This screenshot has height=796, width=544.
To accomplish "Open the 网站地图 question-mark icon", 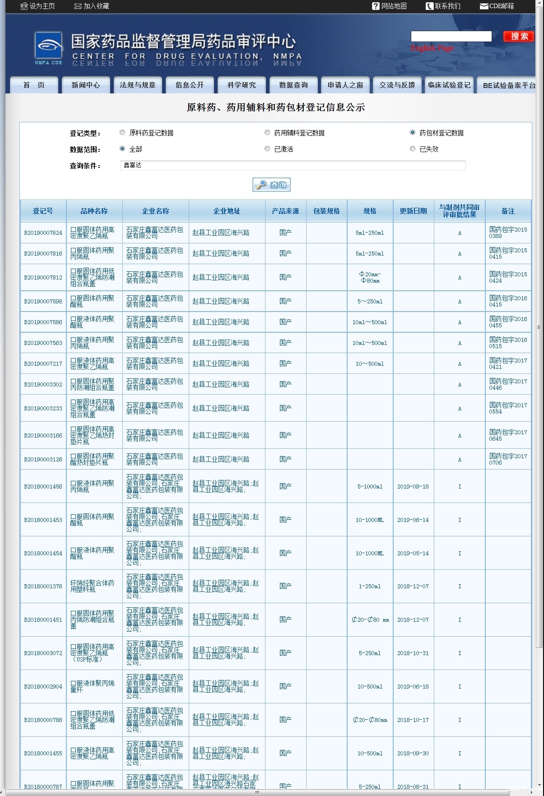I will pyautogui.click(x=376, y=6).
